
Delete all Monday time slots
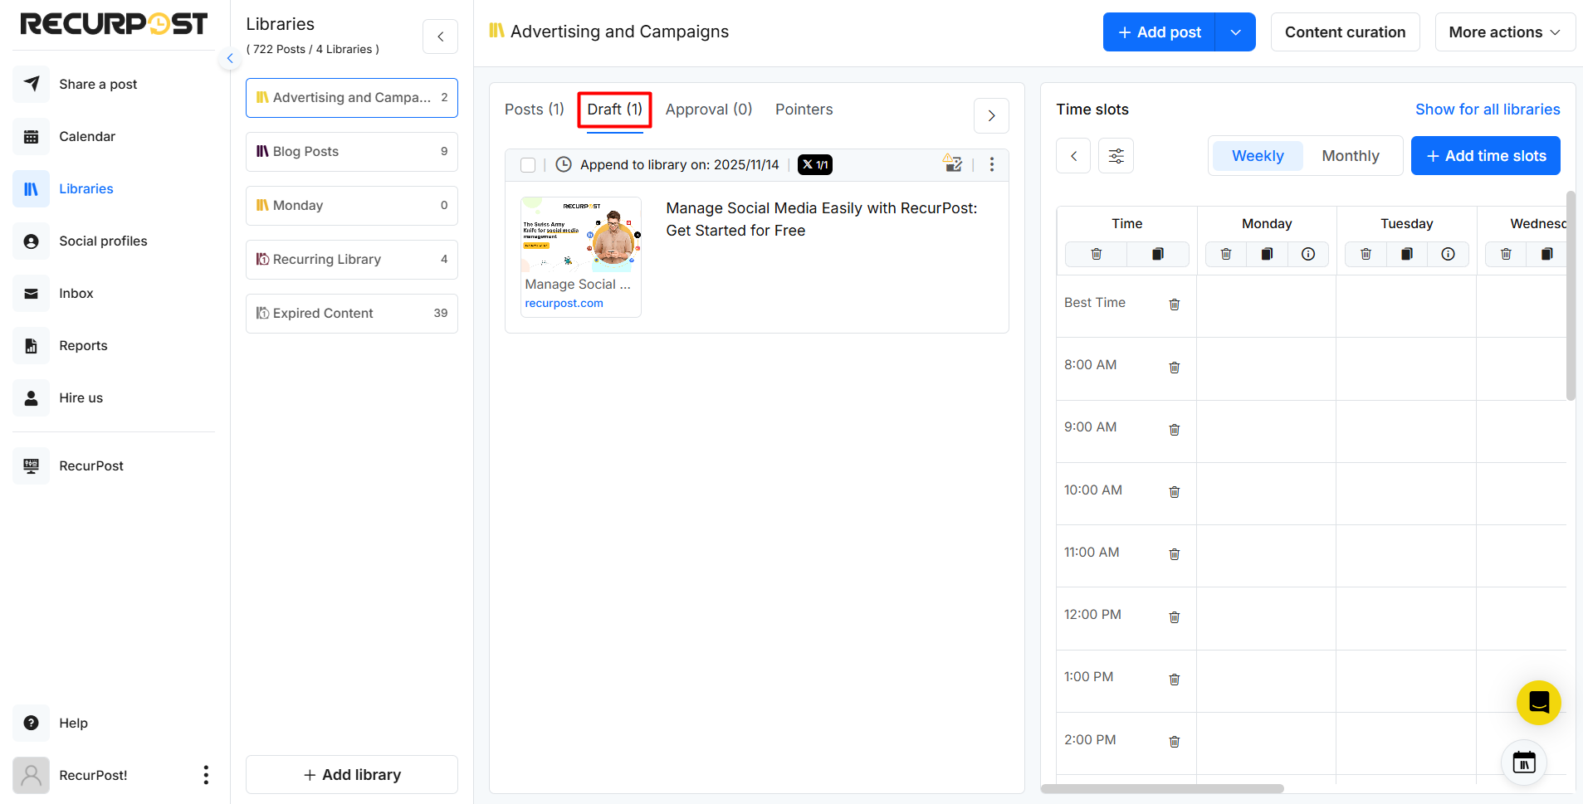[1225, 254]
